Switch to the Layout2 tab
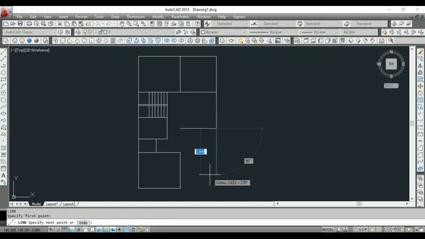The width and height of the screenshot is (425, 239). [x=69, y=204]
